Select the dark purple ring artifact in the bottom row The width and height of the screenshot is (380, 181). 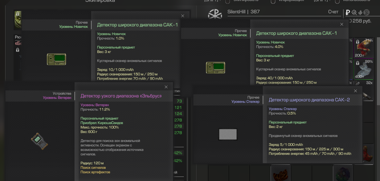(343, 174)
